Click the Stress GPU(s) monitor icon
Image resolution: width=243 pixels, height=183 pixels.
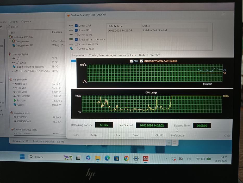[x=71, y=49]
